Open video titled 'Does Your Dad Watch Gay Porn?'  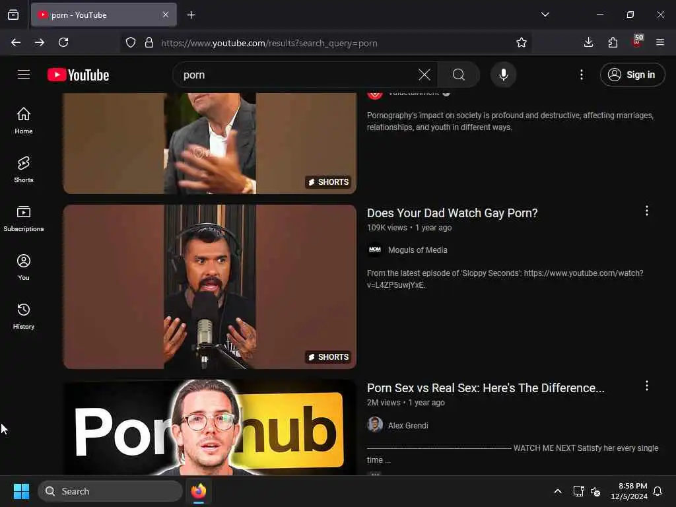(x=452, y=213)
